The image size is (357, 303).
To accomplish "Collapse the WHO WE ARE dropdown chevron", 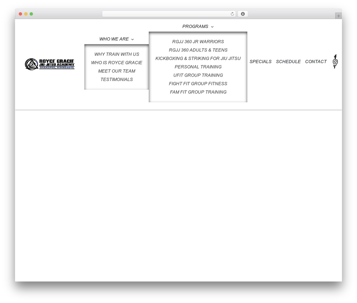I will click(132, 39).
